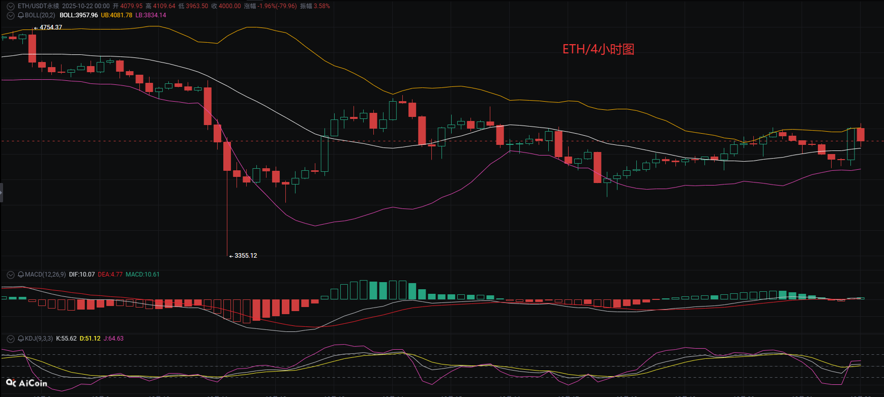Collapse the BOLL indicator chevron
The height and width of the screenshot is (397, 884).
pyautogui.click(x=10, y=15)
